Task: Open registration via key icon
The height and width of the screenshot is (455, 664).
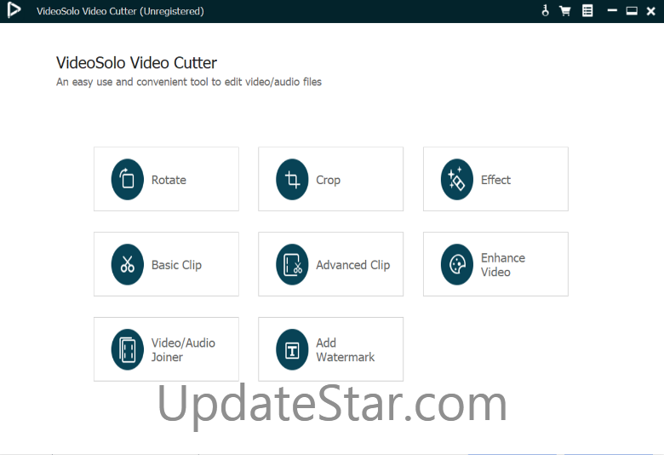Action: tap(546, 10)
